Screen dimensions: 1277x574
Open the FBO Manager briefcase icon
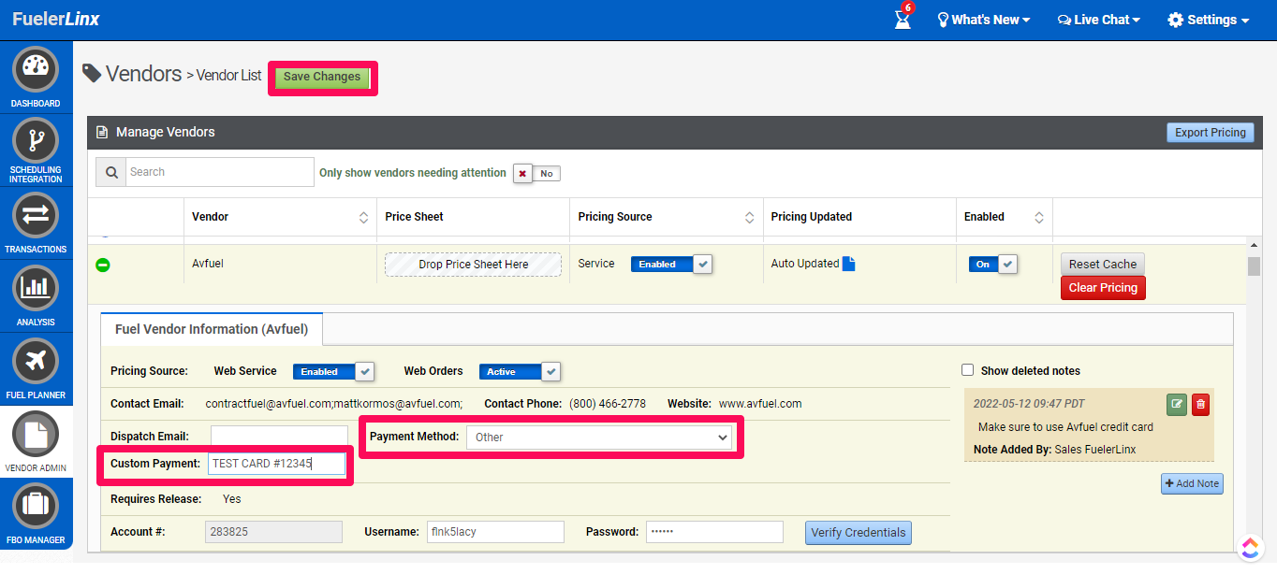[36, 506]
